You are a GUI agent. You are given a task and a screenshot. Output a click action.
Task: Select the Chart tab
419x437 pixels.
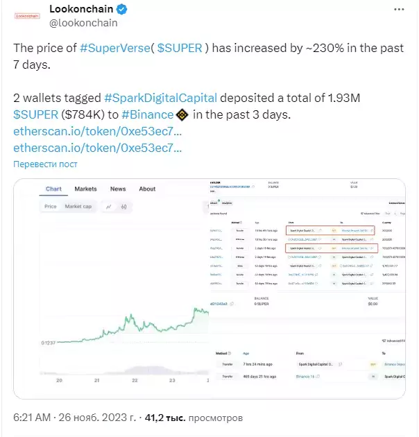(x=53, y=189)
